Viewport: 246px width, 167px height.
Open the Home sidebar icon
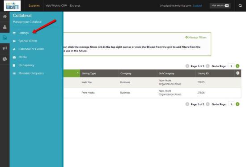click(5, 16)
